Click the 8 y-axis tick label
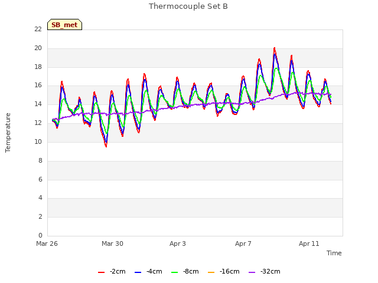This screenshot has width=378, height=283. click(40, 160)
